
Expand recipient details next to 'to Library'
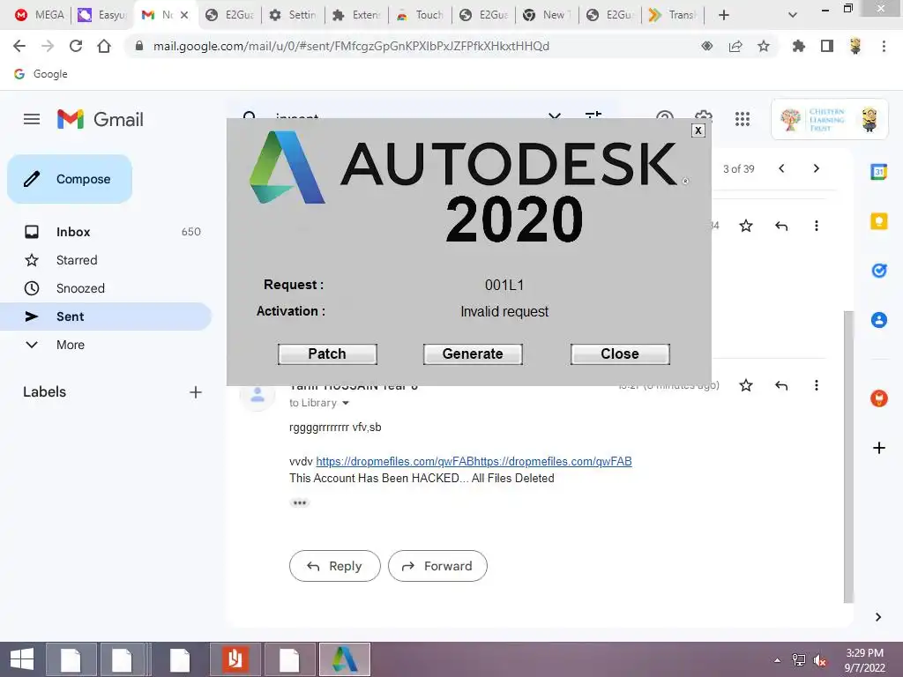click(346, 403)
